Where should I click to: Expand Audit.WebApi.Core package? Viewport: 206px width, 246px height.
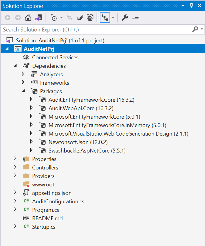(31, 108)
